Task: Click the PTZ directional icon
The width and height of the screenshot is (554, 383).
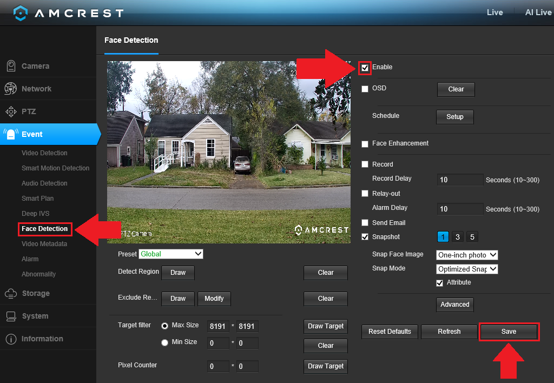Action: [x=11, y=111]
